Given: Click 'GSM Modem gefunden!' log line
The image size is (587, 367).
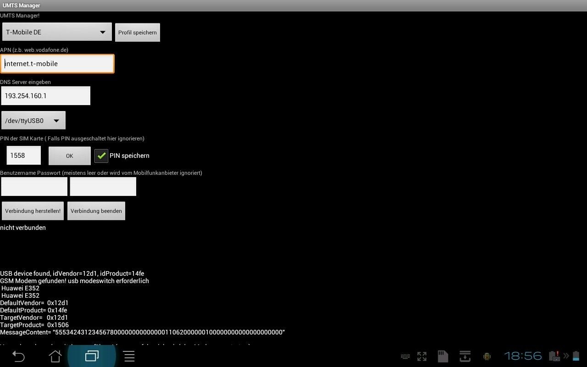Looking at the screenshot, I should [x=74, y=281].
